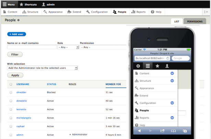This screenshot has height=139, width=211.
Task: Expand the Reports submenu on phone
Action: 172,118
